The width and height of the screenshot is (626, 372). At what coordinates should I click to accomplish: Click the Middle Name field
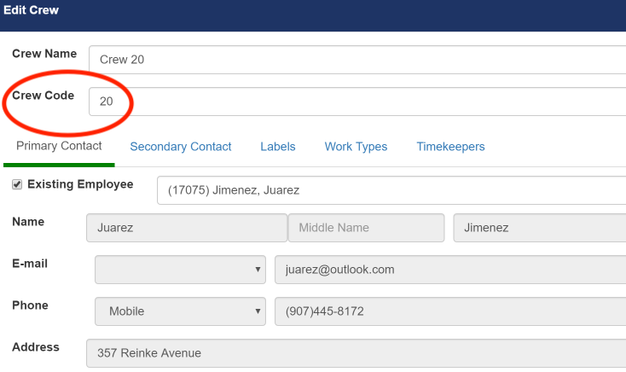(x=366, y=228)
